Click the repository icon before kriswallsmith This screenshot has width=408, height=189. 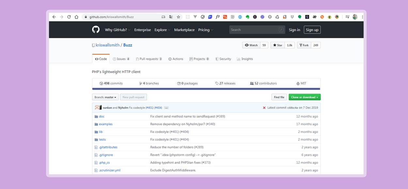pyautogui.click(x=93, y=45)
